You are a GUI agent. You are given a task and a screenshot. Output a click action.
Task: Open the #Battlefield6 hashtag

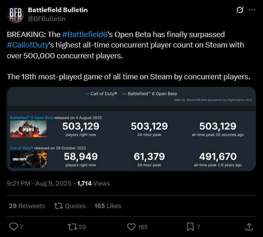(x=85, y=35)
